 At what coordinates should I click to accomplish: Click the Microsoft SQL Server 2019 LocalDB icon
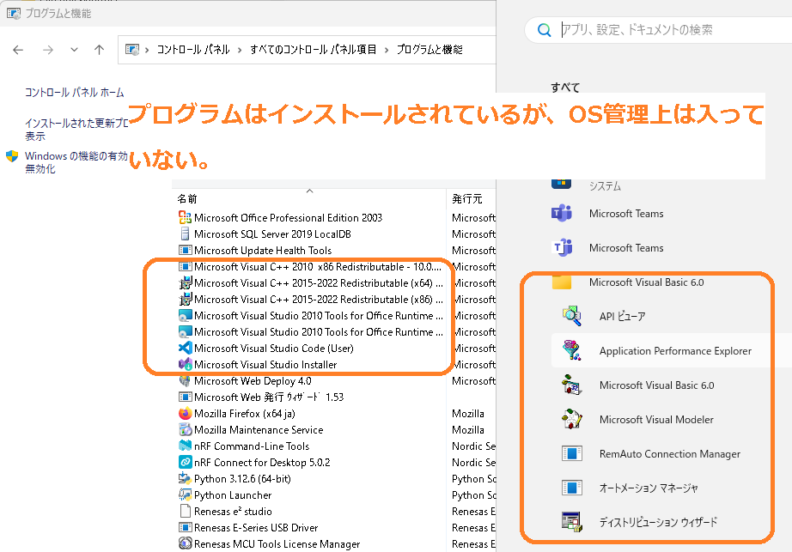click(185, 234)
